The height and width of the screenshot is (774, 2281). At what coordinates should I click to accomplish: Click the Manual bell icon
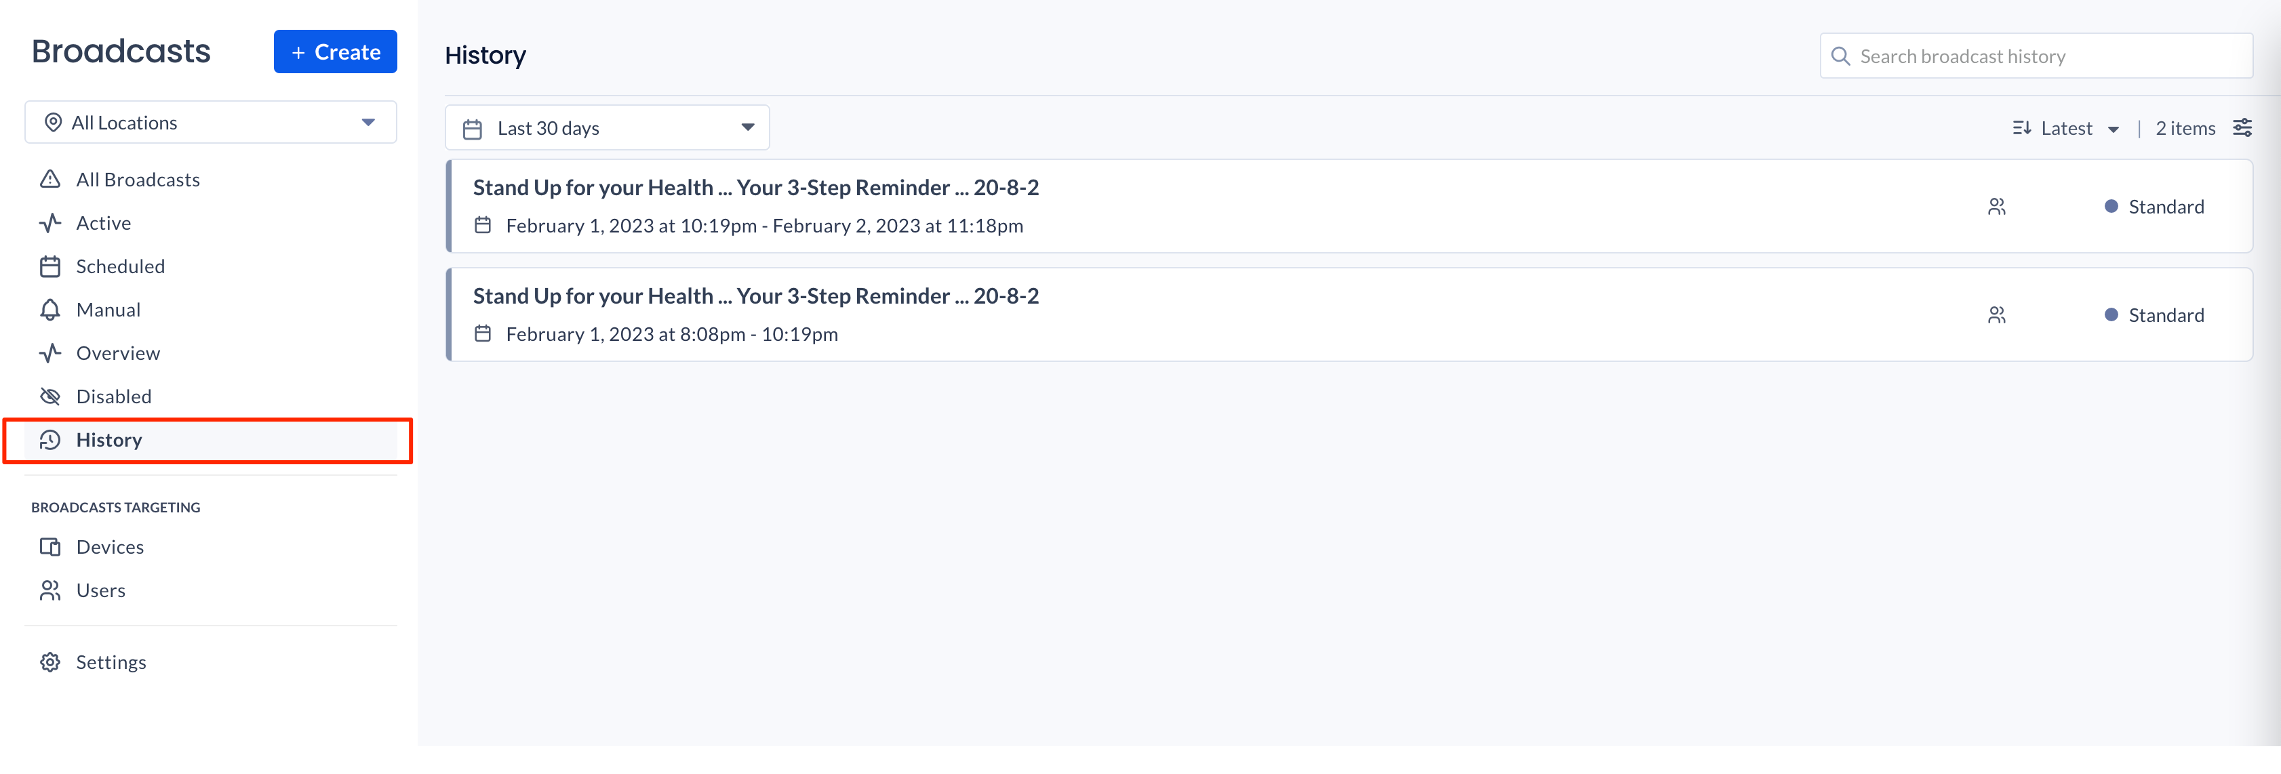pos(50,309)
